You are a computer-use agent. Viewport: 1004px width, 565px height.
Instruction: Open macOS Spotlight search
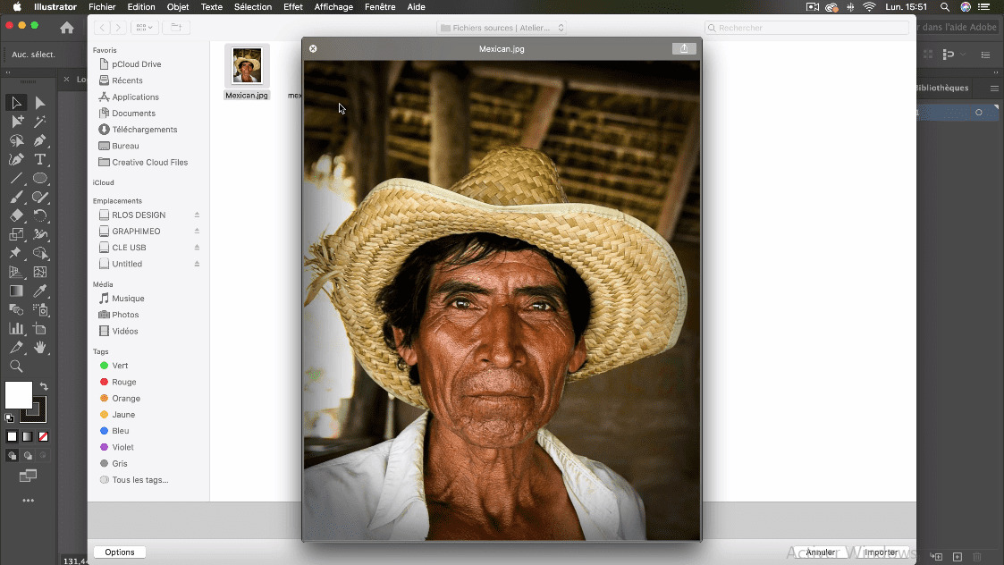point(945,7)
